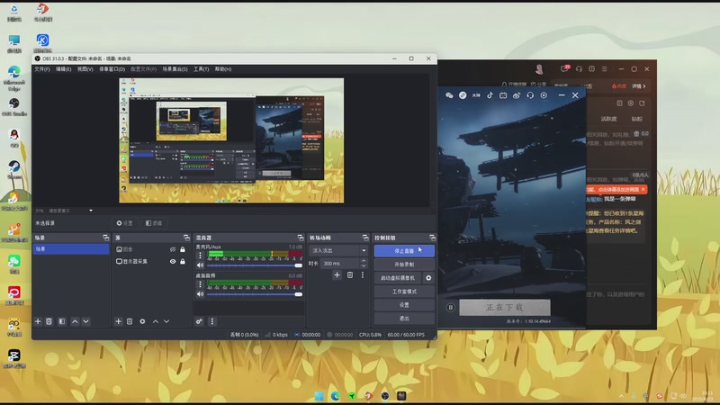
Task: Click 桌面音频 volume slider
Action: pos(255,294)
